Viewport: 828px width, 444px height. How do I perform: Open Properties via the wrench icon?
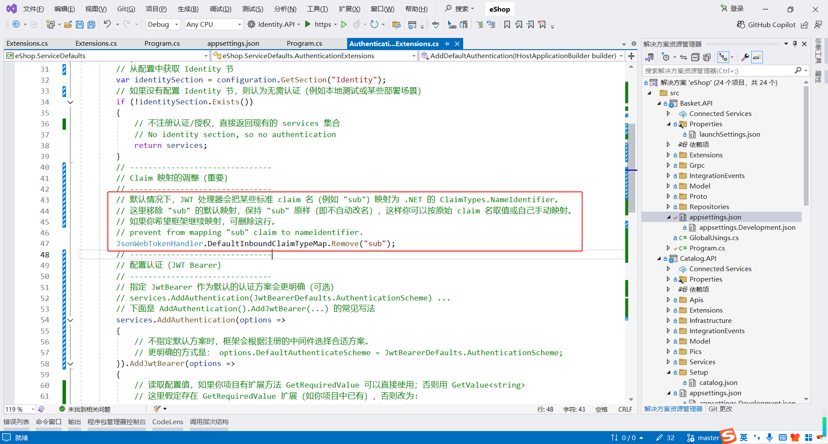click(746, 57)
